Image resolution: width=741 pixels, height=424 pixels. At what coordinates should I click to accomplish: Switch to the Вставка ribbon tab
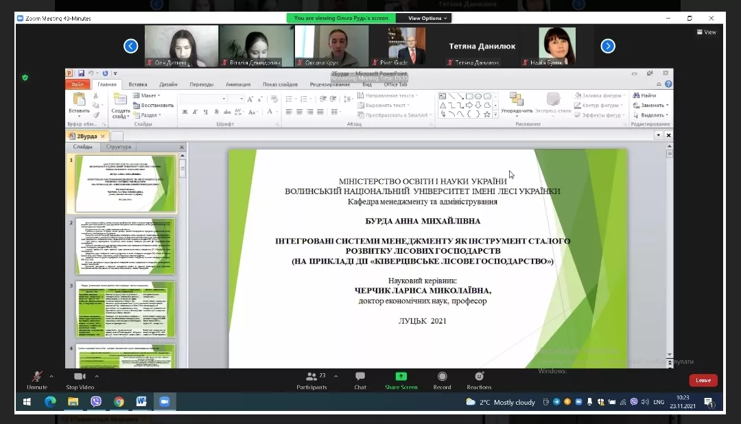[137, 84]
